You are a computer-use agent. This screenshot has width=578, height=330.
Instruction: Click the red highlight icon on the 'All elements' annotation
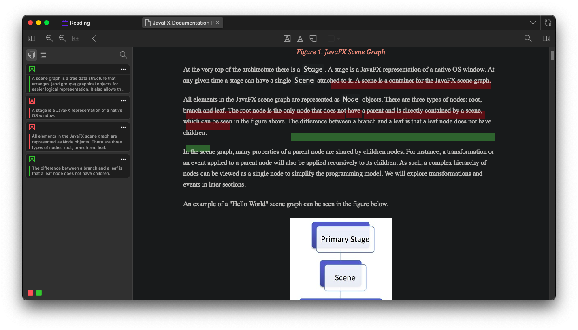32,127
